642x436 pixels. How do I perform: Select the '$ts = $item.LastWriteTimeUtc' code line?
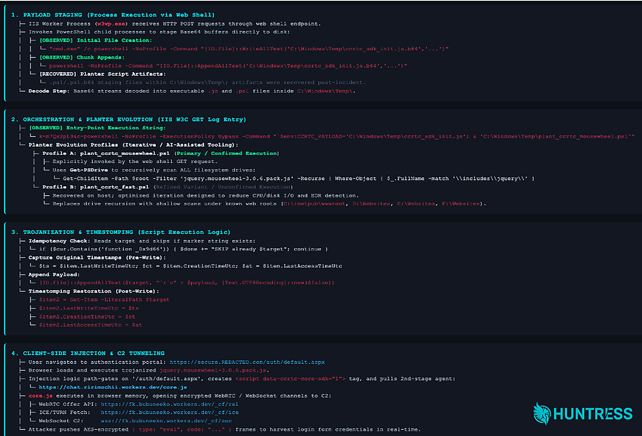[x=190, y=266]
